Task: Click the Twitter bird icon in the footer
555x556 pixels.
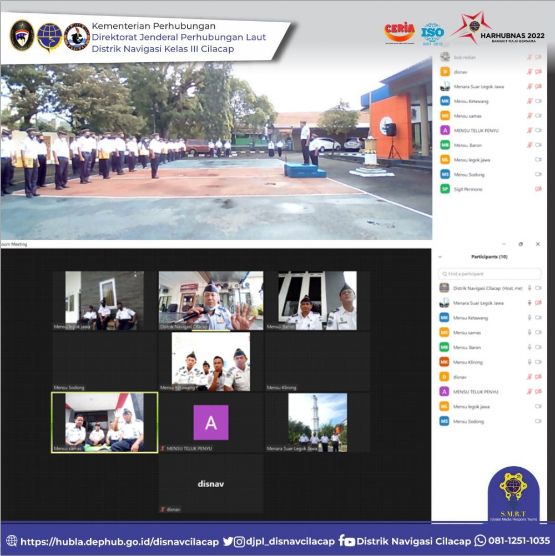Action: point(228,542)
